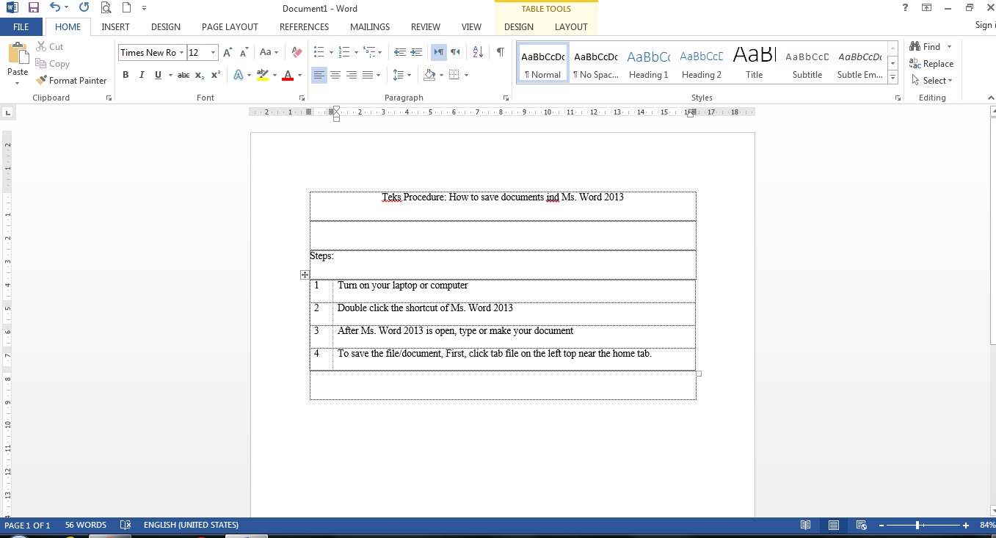Apply text highlight color
Screen dimensions: 996x538
pyautogui.click(x=263, y=74)
